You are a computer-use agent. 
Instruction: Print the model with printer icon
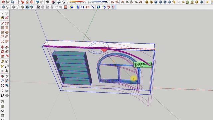pyautogui.click(x=47, y=2)
